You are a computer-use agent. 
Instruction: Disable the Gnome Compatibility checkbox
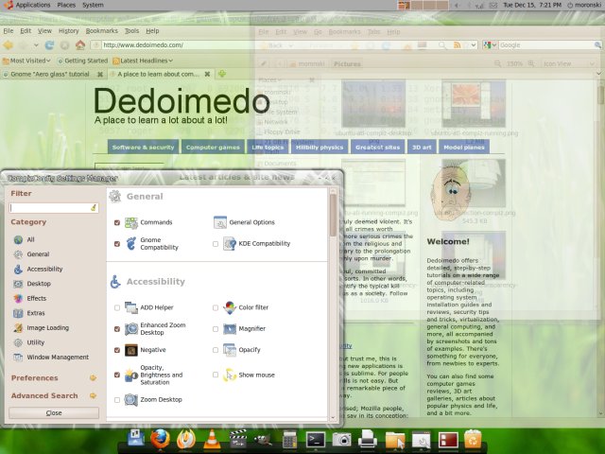(117, 244)
